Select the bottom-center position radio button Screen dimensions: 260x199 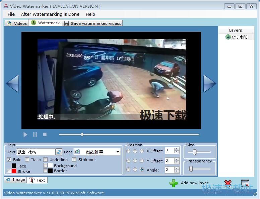135,169
